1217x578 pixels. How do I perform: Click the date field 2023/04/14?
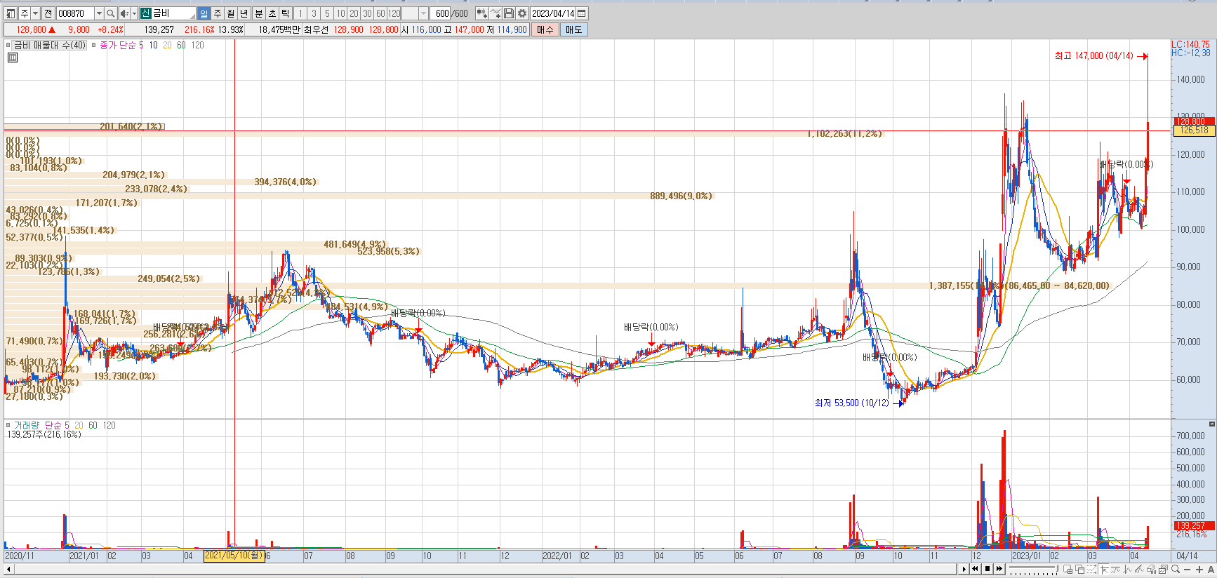coord(553,13)
